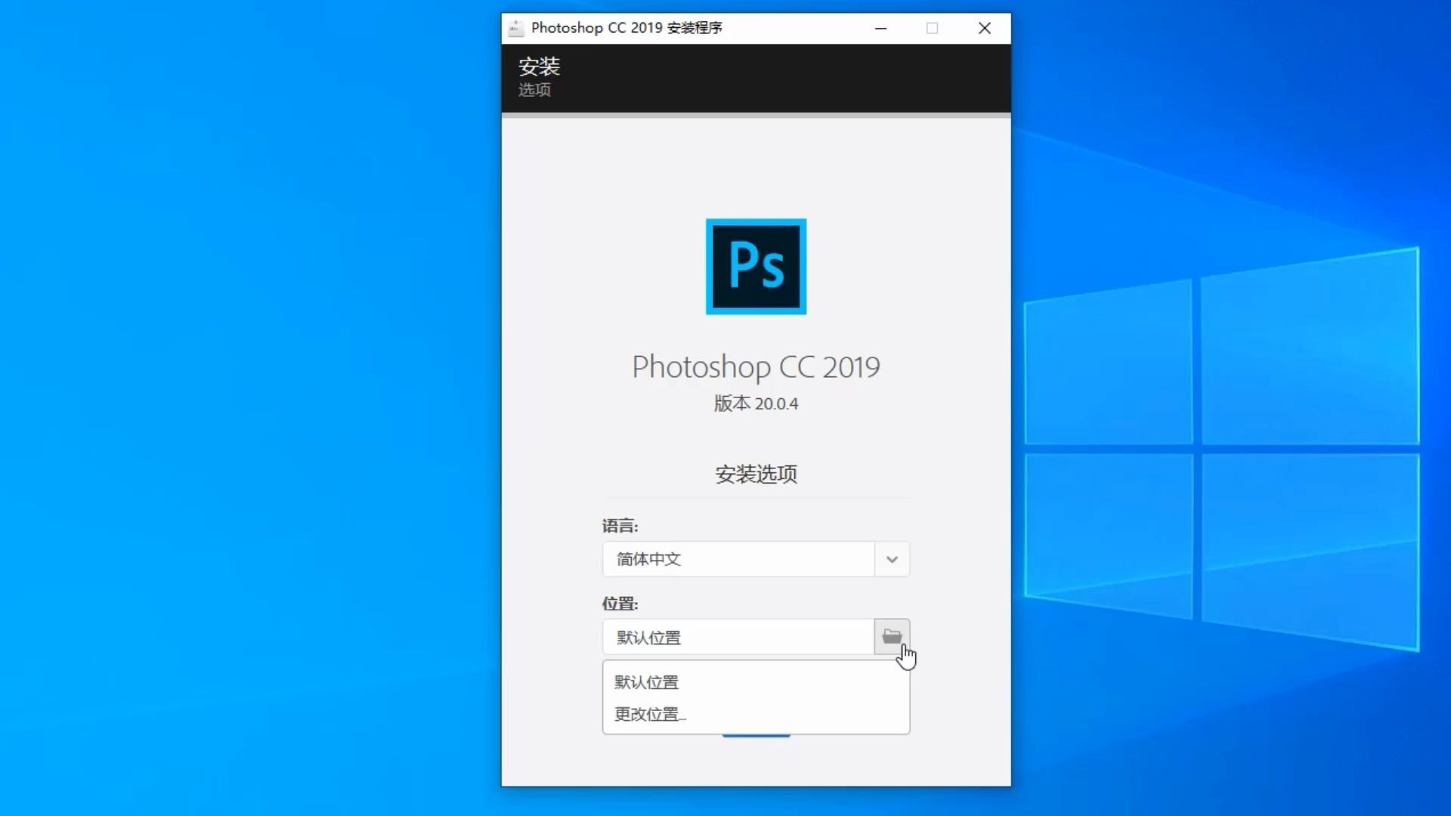Select 更改位置 from dropdown menu
The image size is (1451, 816).
[x=648, y=714]
